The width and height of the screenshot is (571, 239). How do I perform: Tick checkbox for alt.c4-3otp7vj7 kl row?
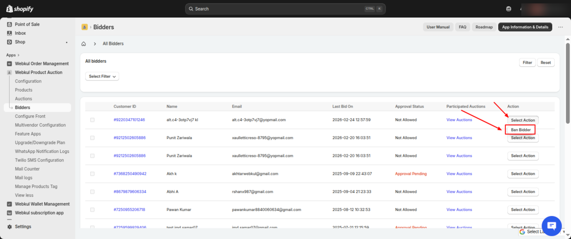click(x=92, y=120)
